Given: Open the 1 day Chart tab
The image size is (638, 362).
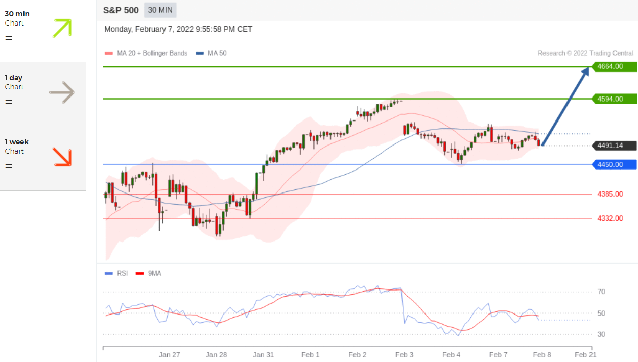Looking at the screenshot, I should (x=43, y=94).
